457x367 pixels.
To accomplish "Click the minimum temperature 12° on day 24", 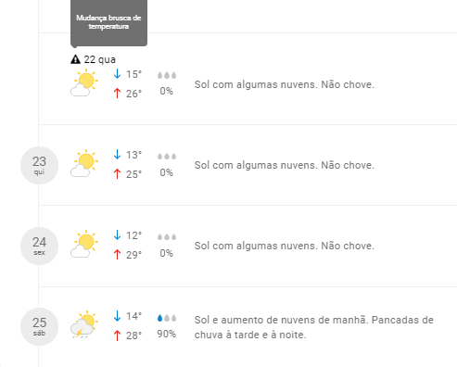I will coord(133,235).
